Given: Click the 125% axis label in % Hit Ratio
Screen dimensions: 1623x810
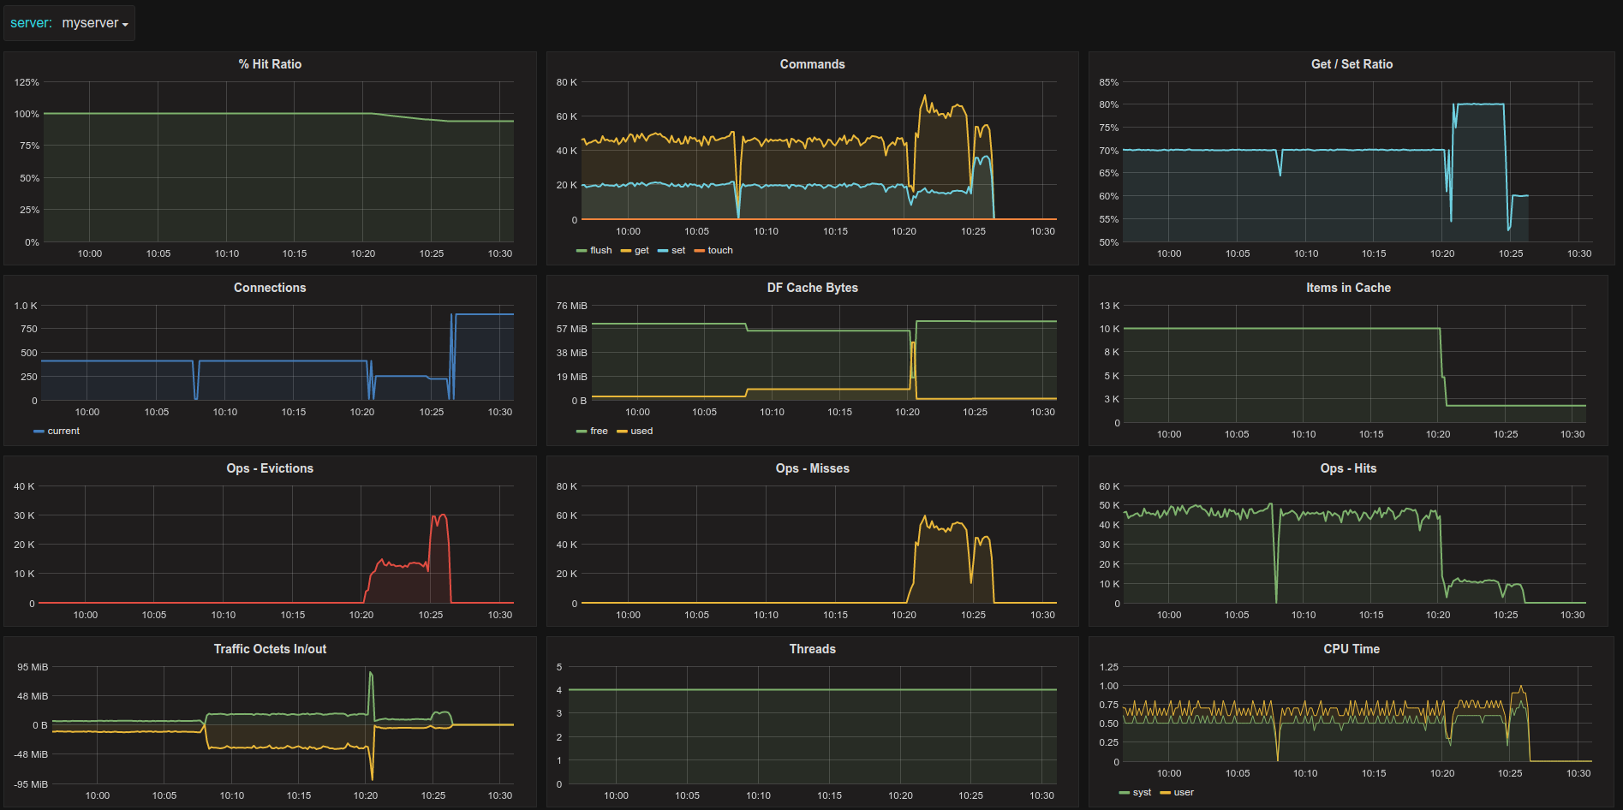Looking at the screenshot, I should pyautogui.click(x=27, y=82).
